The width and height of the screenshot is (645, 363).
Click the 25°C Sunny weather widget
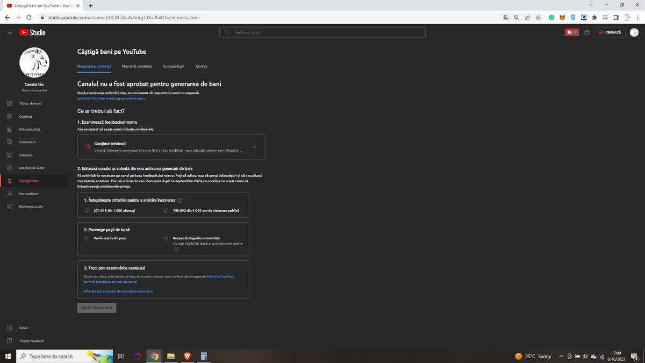pyautogui.click(x=533, y=356)
